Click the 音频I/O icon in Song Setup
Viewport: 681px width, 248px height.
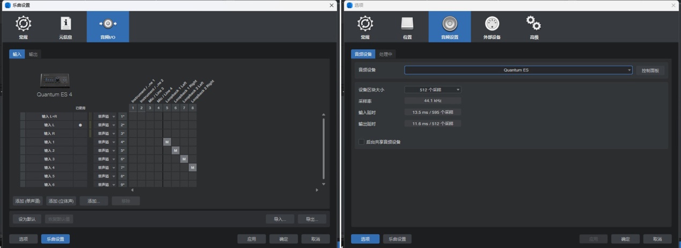tap(108, 24)
